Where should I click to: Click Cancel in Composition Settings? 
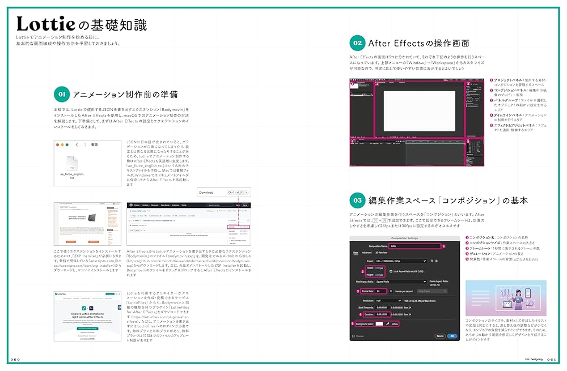coord(440,336)
